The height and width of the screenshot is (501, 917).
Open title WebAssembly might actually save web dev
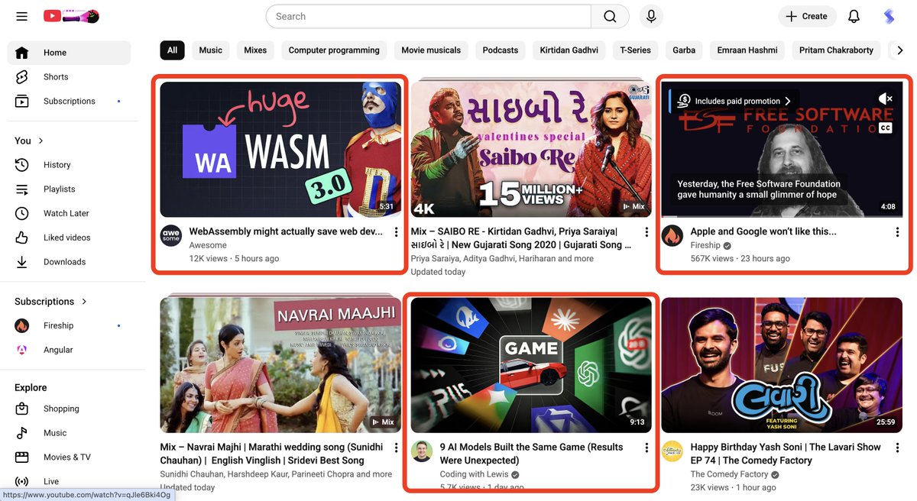(286, 231)
